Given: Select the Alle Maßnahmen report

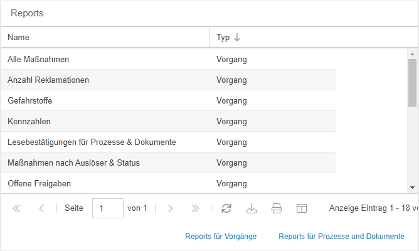Looking at the screenshot, I should tap(38, 60).
